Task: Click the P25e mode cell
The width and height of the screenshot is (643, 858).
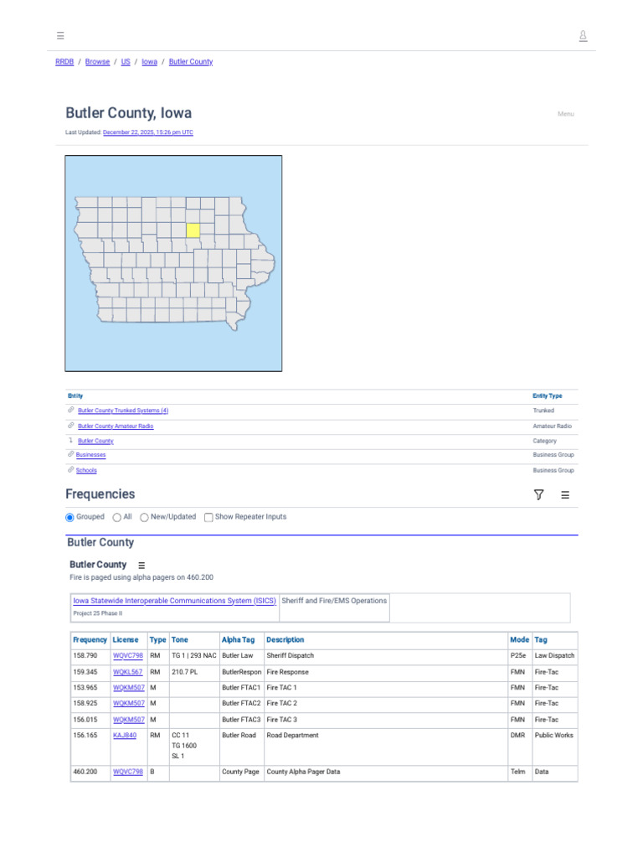Action: (x=518, y=655)
